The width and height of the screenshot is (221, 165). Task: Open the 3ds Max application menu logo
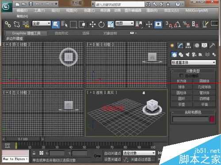coord(7,7)
